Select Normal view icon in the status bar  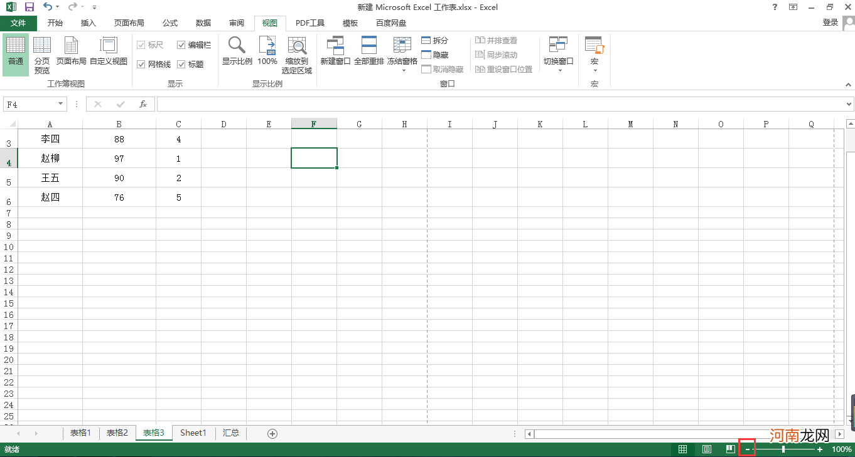[x=682, y=449]
